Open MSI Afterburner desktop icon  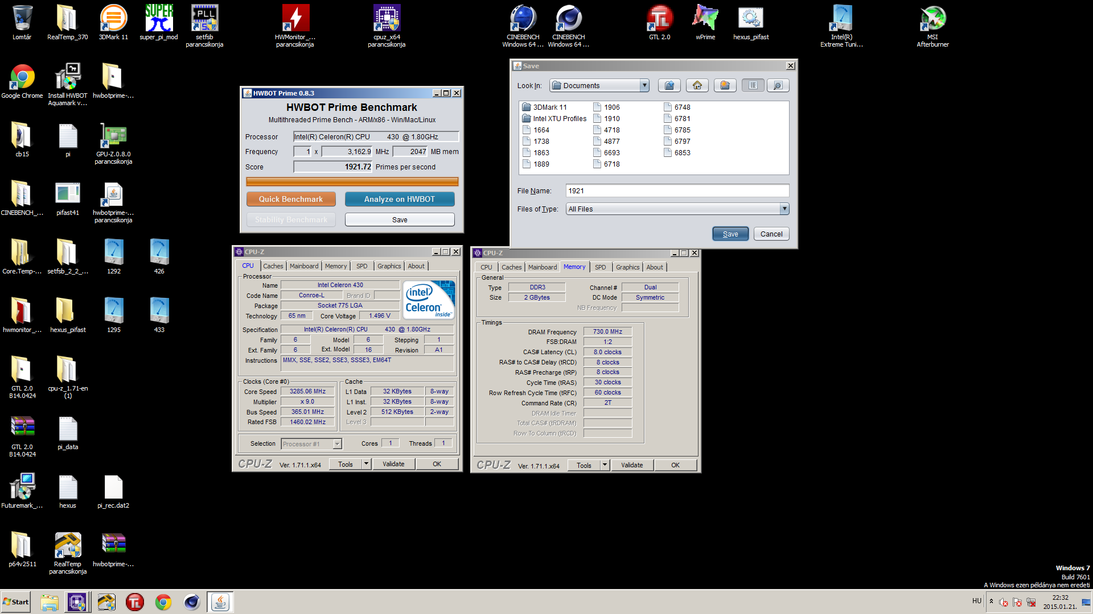[932, 26]
